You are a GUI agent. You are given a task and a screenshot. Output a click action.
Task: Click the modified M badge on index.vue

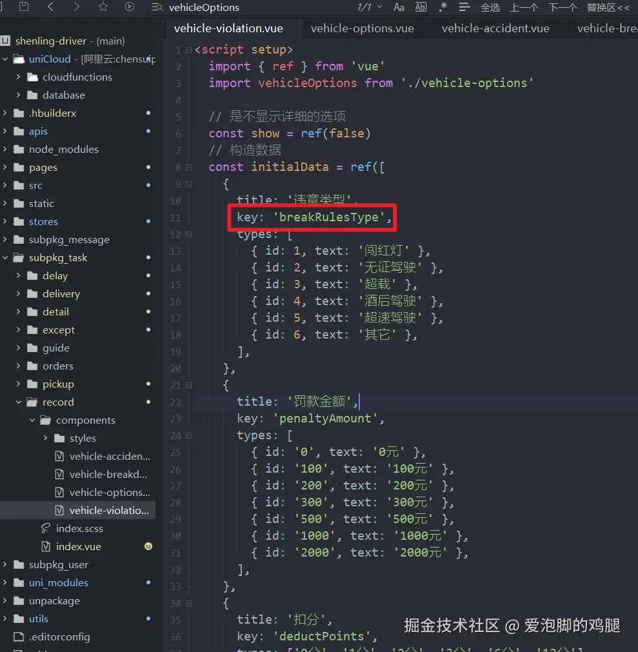click(x=148, y=546)
